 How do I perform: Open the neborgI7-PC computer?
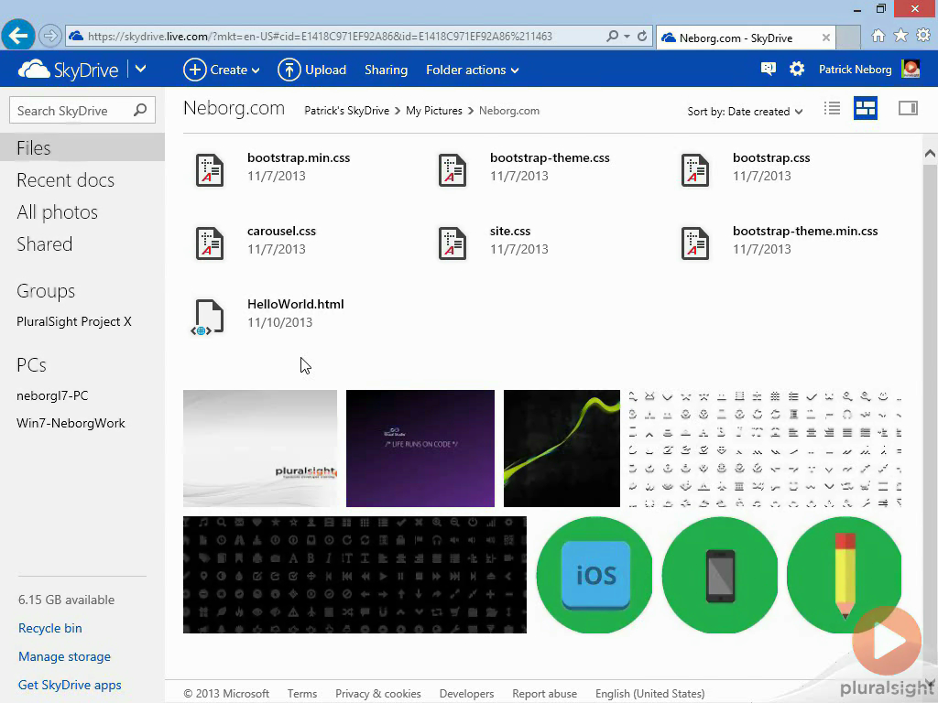52,395
